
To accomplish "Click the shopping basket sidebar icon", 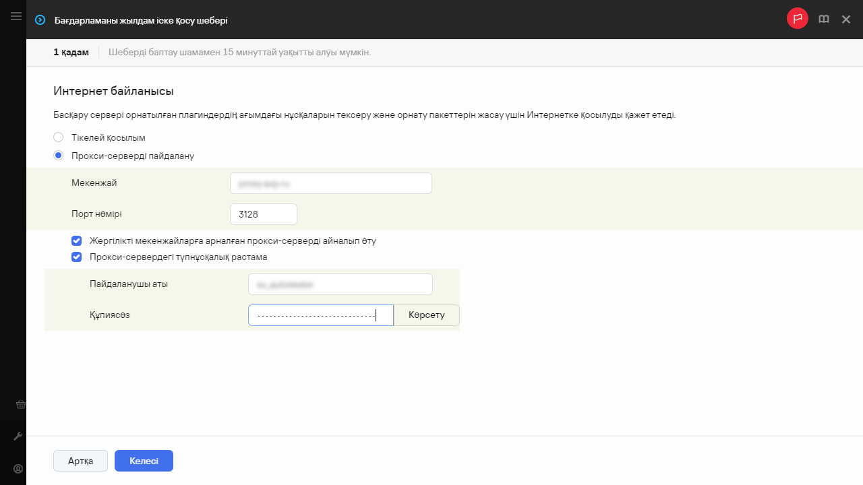I will [20, 404].
